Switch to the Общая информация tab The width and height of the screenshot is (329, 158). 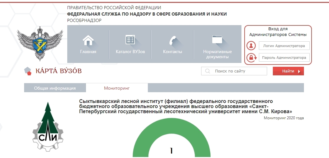pos(55,88)
